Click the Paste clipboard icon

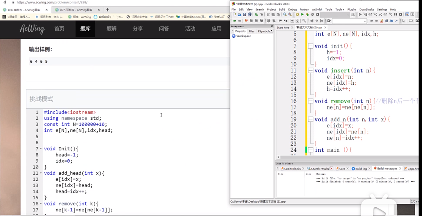(x=278, y=14)
